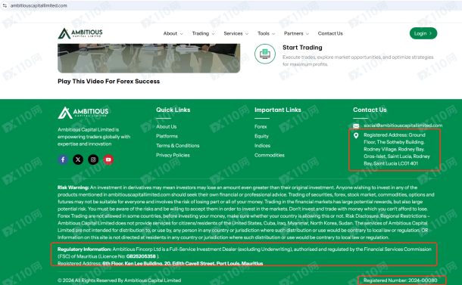462x285 pixels.
Task: Expand the Trading dropdown menu
Action: tap(203, 33)
